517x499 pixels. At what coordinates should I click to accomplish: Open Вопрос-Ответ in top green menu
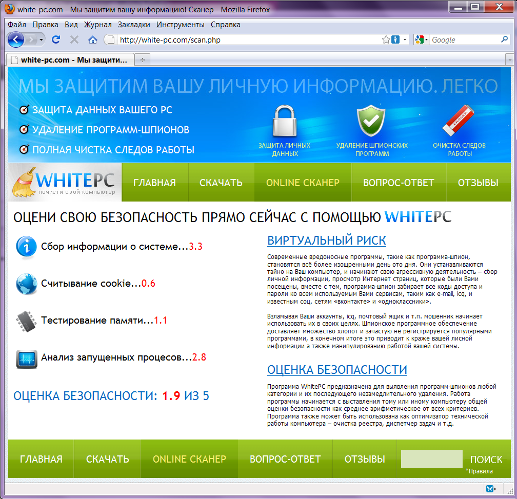coord(399,183)
